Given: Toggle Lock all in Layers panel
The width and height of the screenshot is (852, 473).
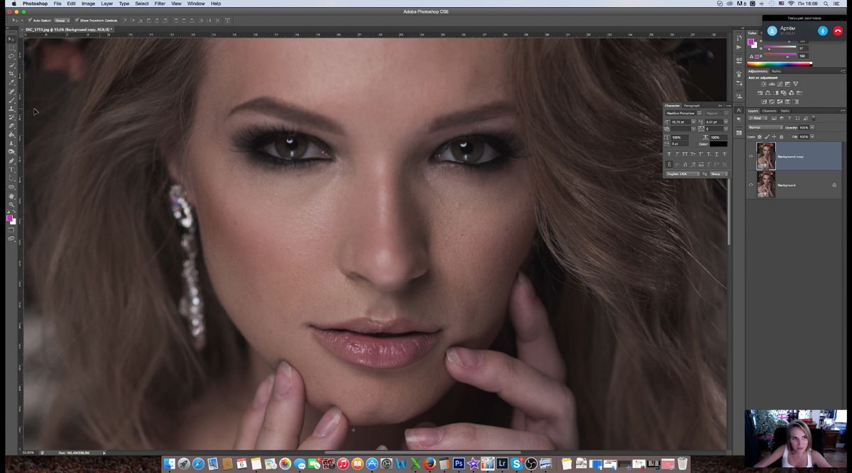Looking at the screenshot, I should [782, 137].
